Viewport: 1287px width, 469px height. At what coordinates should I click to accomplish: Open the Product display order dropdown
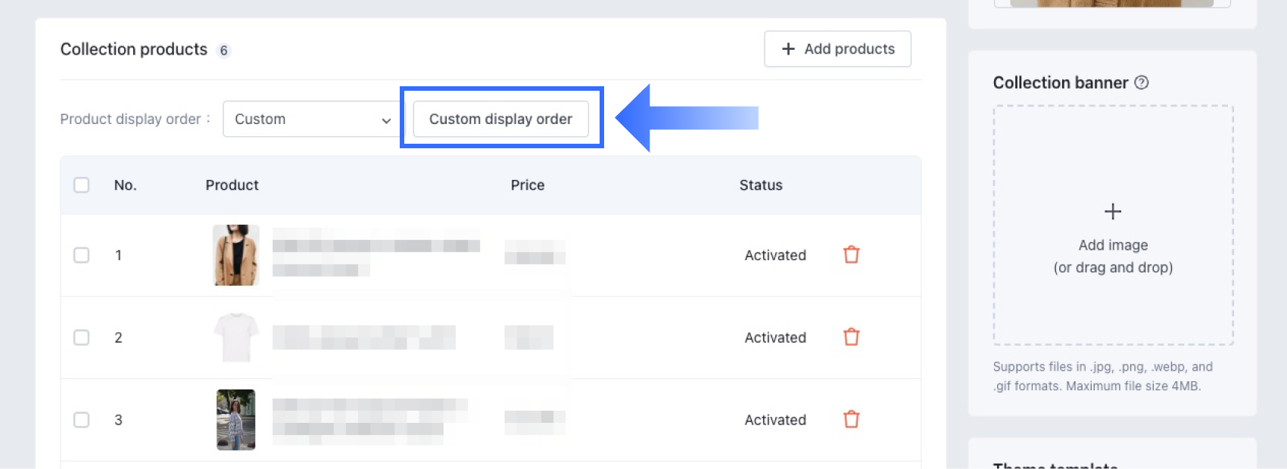[312, 120]
